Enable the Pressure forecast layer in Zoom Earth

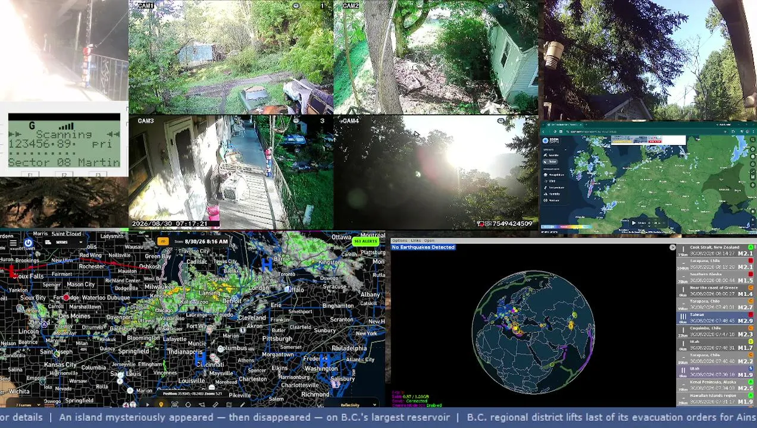552,200
